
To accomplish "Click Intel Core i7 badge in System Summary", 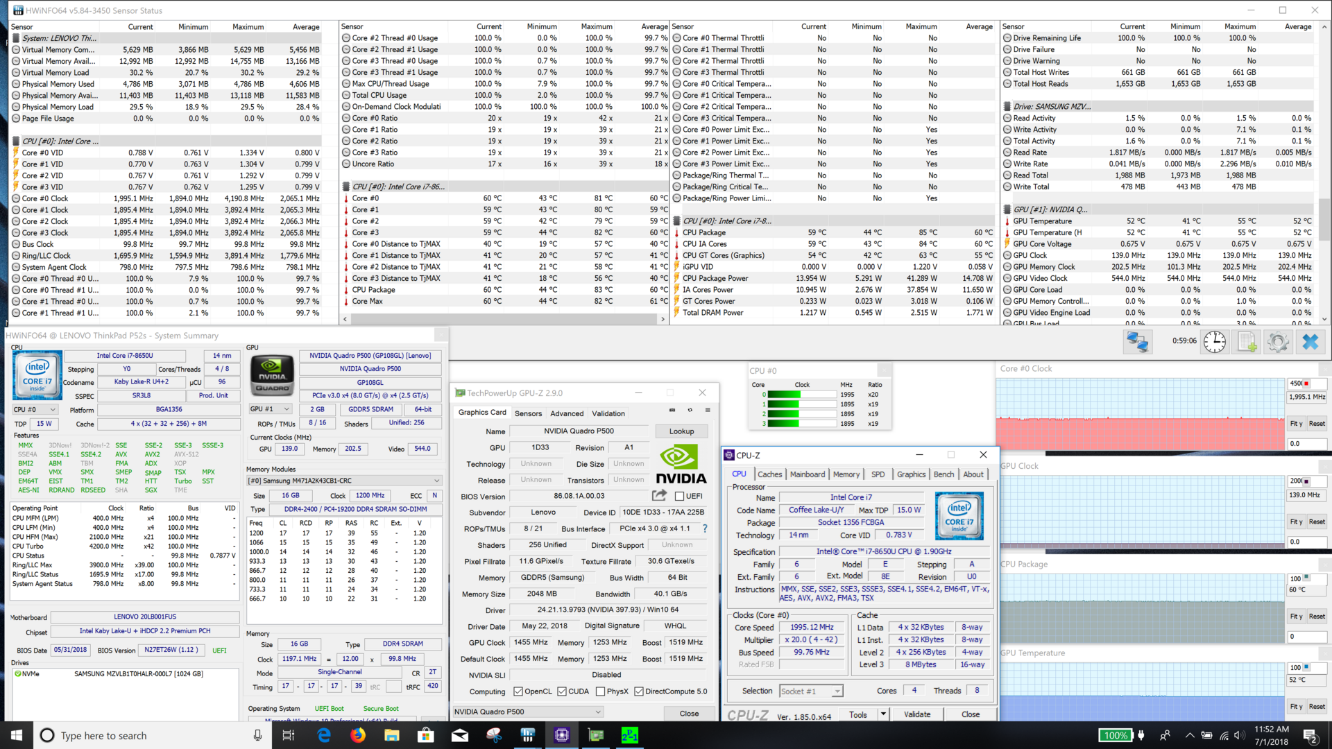I will pos(37,375).
